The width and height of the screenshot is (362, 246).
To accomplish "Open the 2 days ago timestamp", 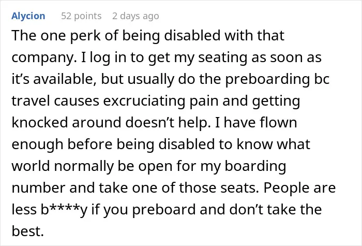I will (135, 16).
